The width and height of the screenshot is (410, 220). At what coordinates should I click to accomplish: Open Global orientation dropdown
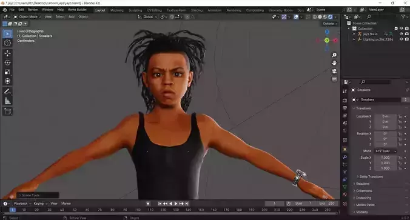[x=148, y=17]
